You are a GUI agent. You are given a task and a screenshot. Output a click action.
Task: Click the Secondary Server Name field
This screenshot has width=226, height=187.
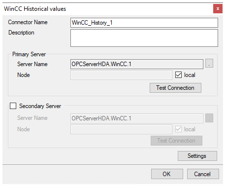137,118
